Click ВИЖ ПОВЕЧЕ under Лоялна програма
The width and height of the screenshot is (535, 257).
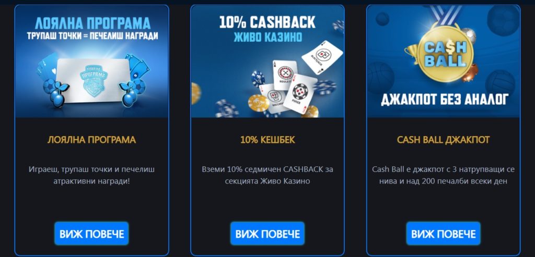pos(91,234)
